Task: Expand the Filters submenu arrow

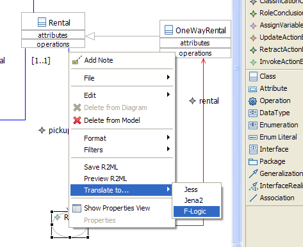Action: (x=168, y=148)
